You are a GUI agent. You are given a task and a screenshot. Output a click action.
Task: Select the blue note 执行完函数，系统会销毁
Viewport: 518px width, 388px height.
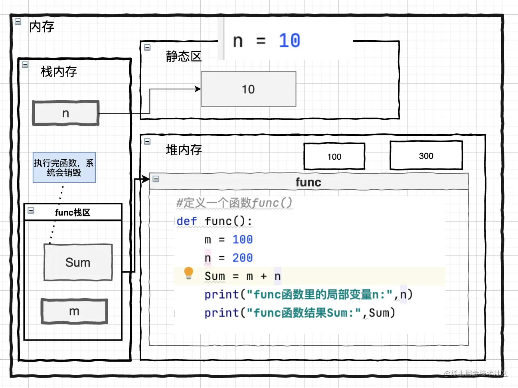coord(64,168)
